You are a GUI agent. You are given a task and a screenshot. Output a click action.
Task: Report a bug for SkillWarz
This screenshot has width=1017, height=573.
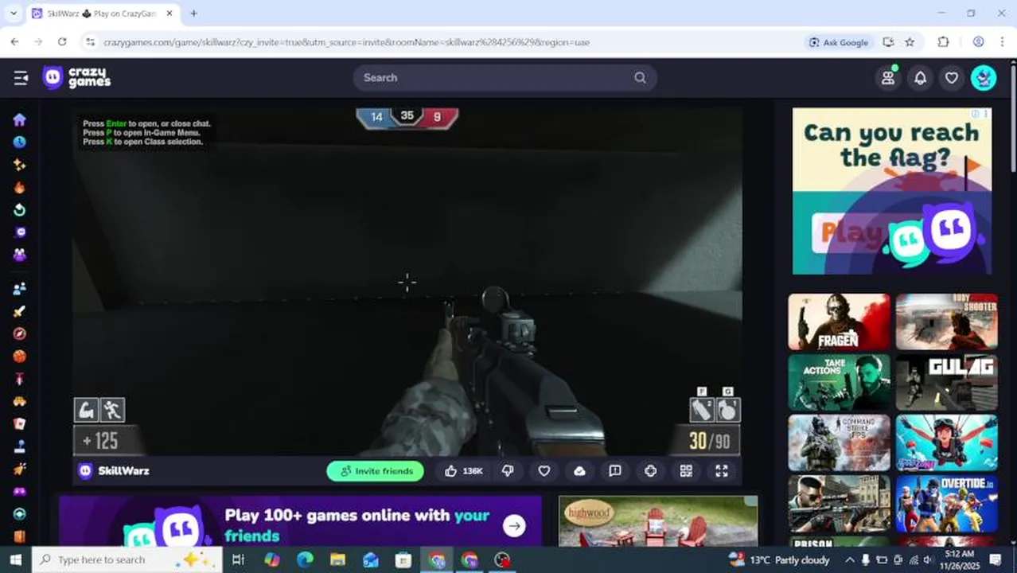click(615, 471)
